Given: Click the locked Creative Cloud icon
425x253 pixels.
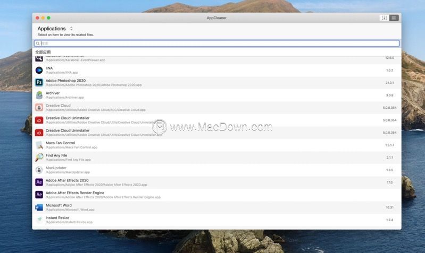Looking at the screenshot, I should [x=39, y=108].
